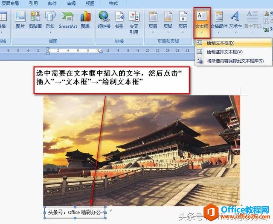Open the 视图 ribbon tab
This screenshot has width=273, height=224.
click(x=90, y=3)
